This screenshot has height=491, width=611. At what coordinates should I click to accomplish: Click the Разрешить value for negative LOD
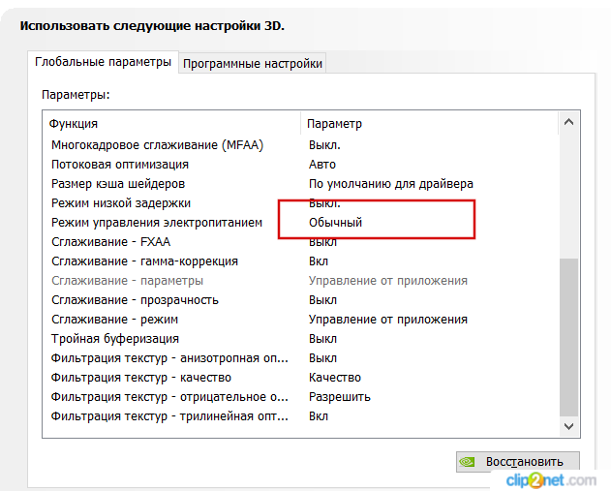click(x=340, y=397)
